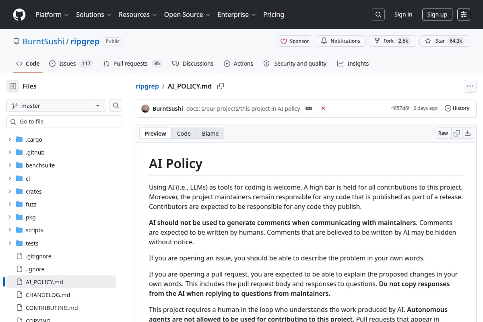Screen dimensions: 483x322
Task: Expand the pkg folder
Action: 10,217
